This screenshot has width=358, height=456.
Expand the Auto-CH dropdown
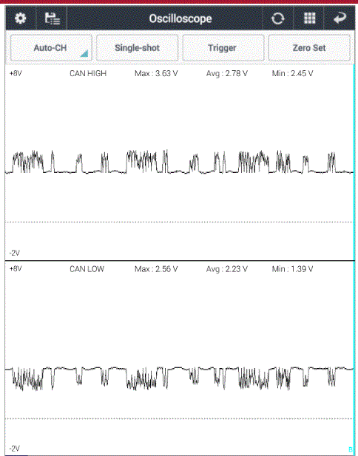pyautogui.click(x=51, y=48)
